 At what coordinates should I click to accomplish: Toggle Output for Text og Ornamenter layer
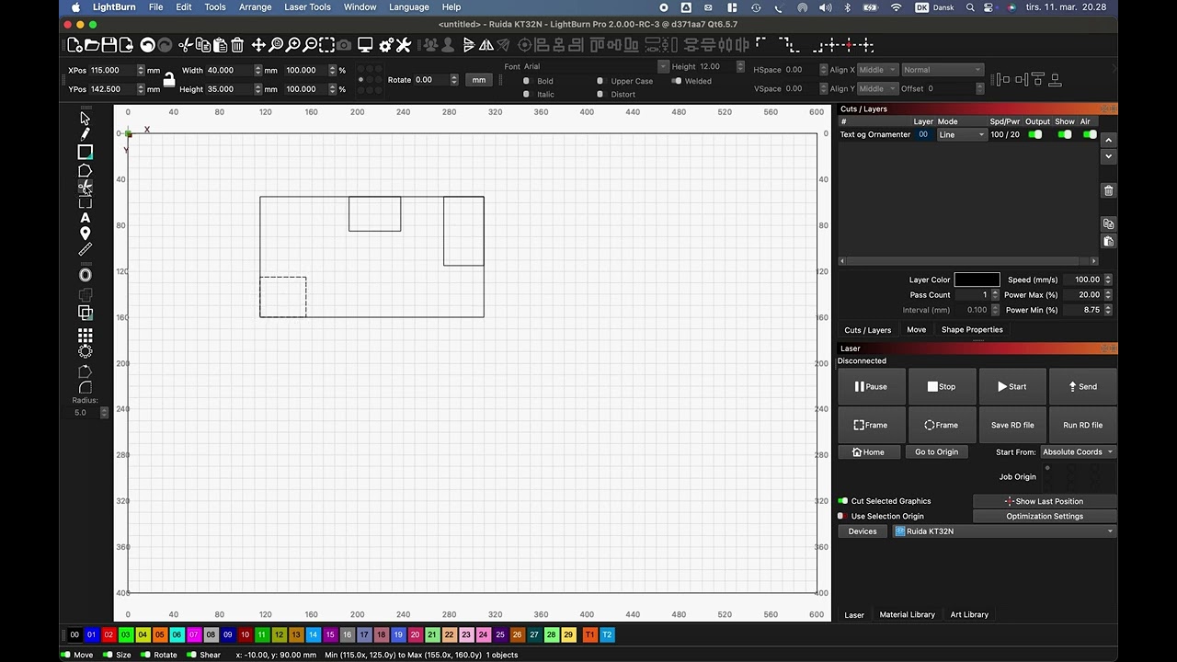tap(1035, 134)
